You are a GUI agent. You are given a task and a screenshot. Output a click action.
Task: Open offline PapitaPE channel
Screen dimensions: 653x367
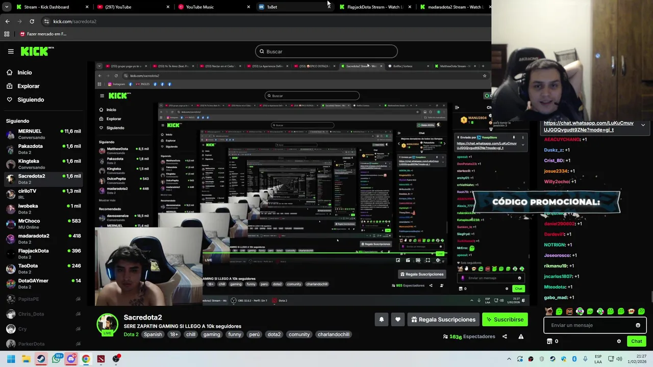point(43,299)
